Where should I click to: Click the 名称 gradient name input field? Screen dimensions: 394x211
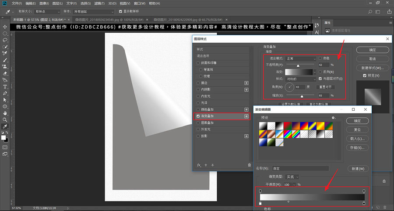pyautogui.click(x=300, y=168)
